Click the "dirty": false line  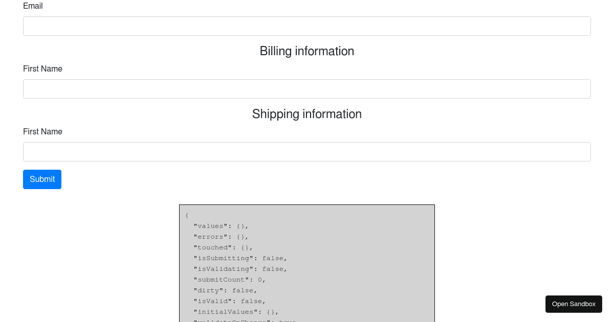tap(225, 291)
